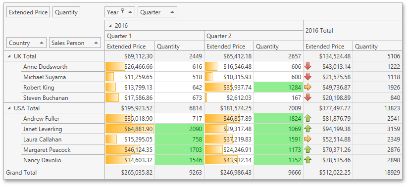Select the Margaret Peacock row header

pos(63,150)
